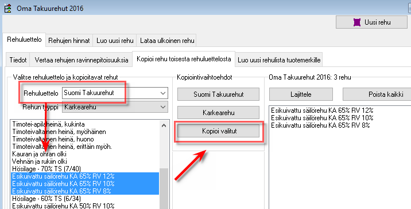
Task: Click the Suomi Takuurehut button
Action: click(x=218, y=94)
